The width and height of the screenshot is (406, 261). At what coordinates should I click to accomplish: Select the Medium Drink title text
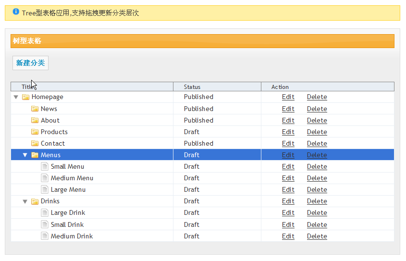point(72,236)
